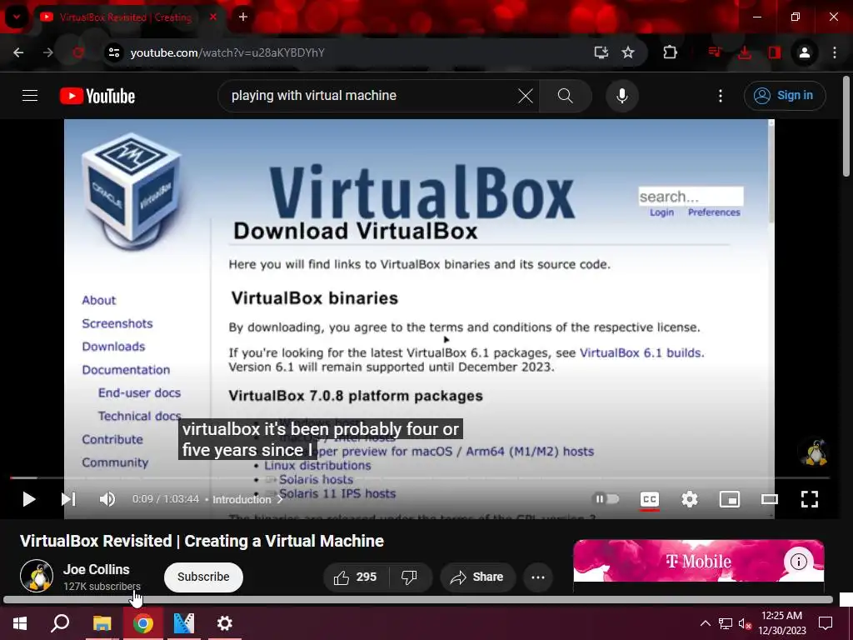
Task: Click the T-Mobile ad info icon
Action: (x=798, y=561)
